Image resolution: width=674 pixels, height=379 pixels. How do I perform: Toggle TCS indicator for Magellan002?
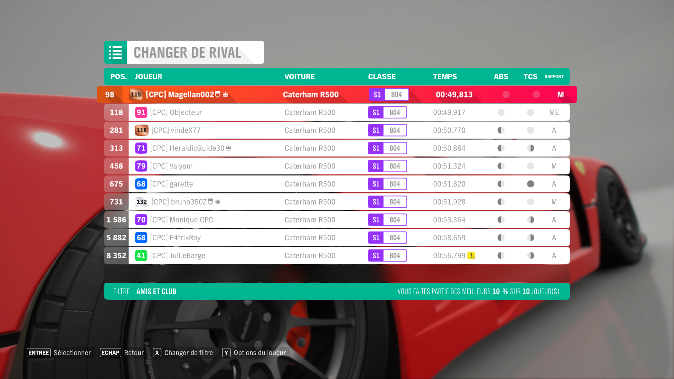pos(531,94)
